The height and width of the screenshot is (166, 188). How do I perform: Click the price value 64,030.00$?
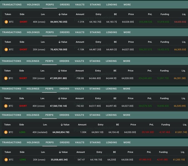[130, 132]
